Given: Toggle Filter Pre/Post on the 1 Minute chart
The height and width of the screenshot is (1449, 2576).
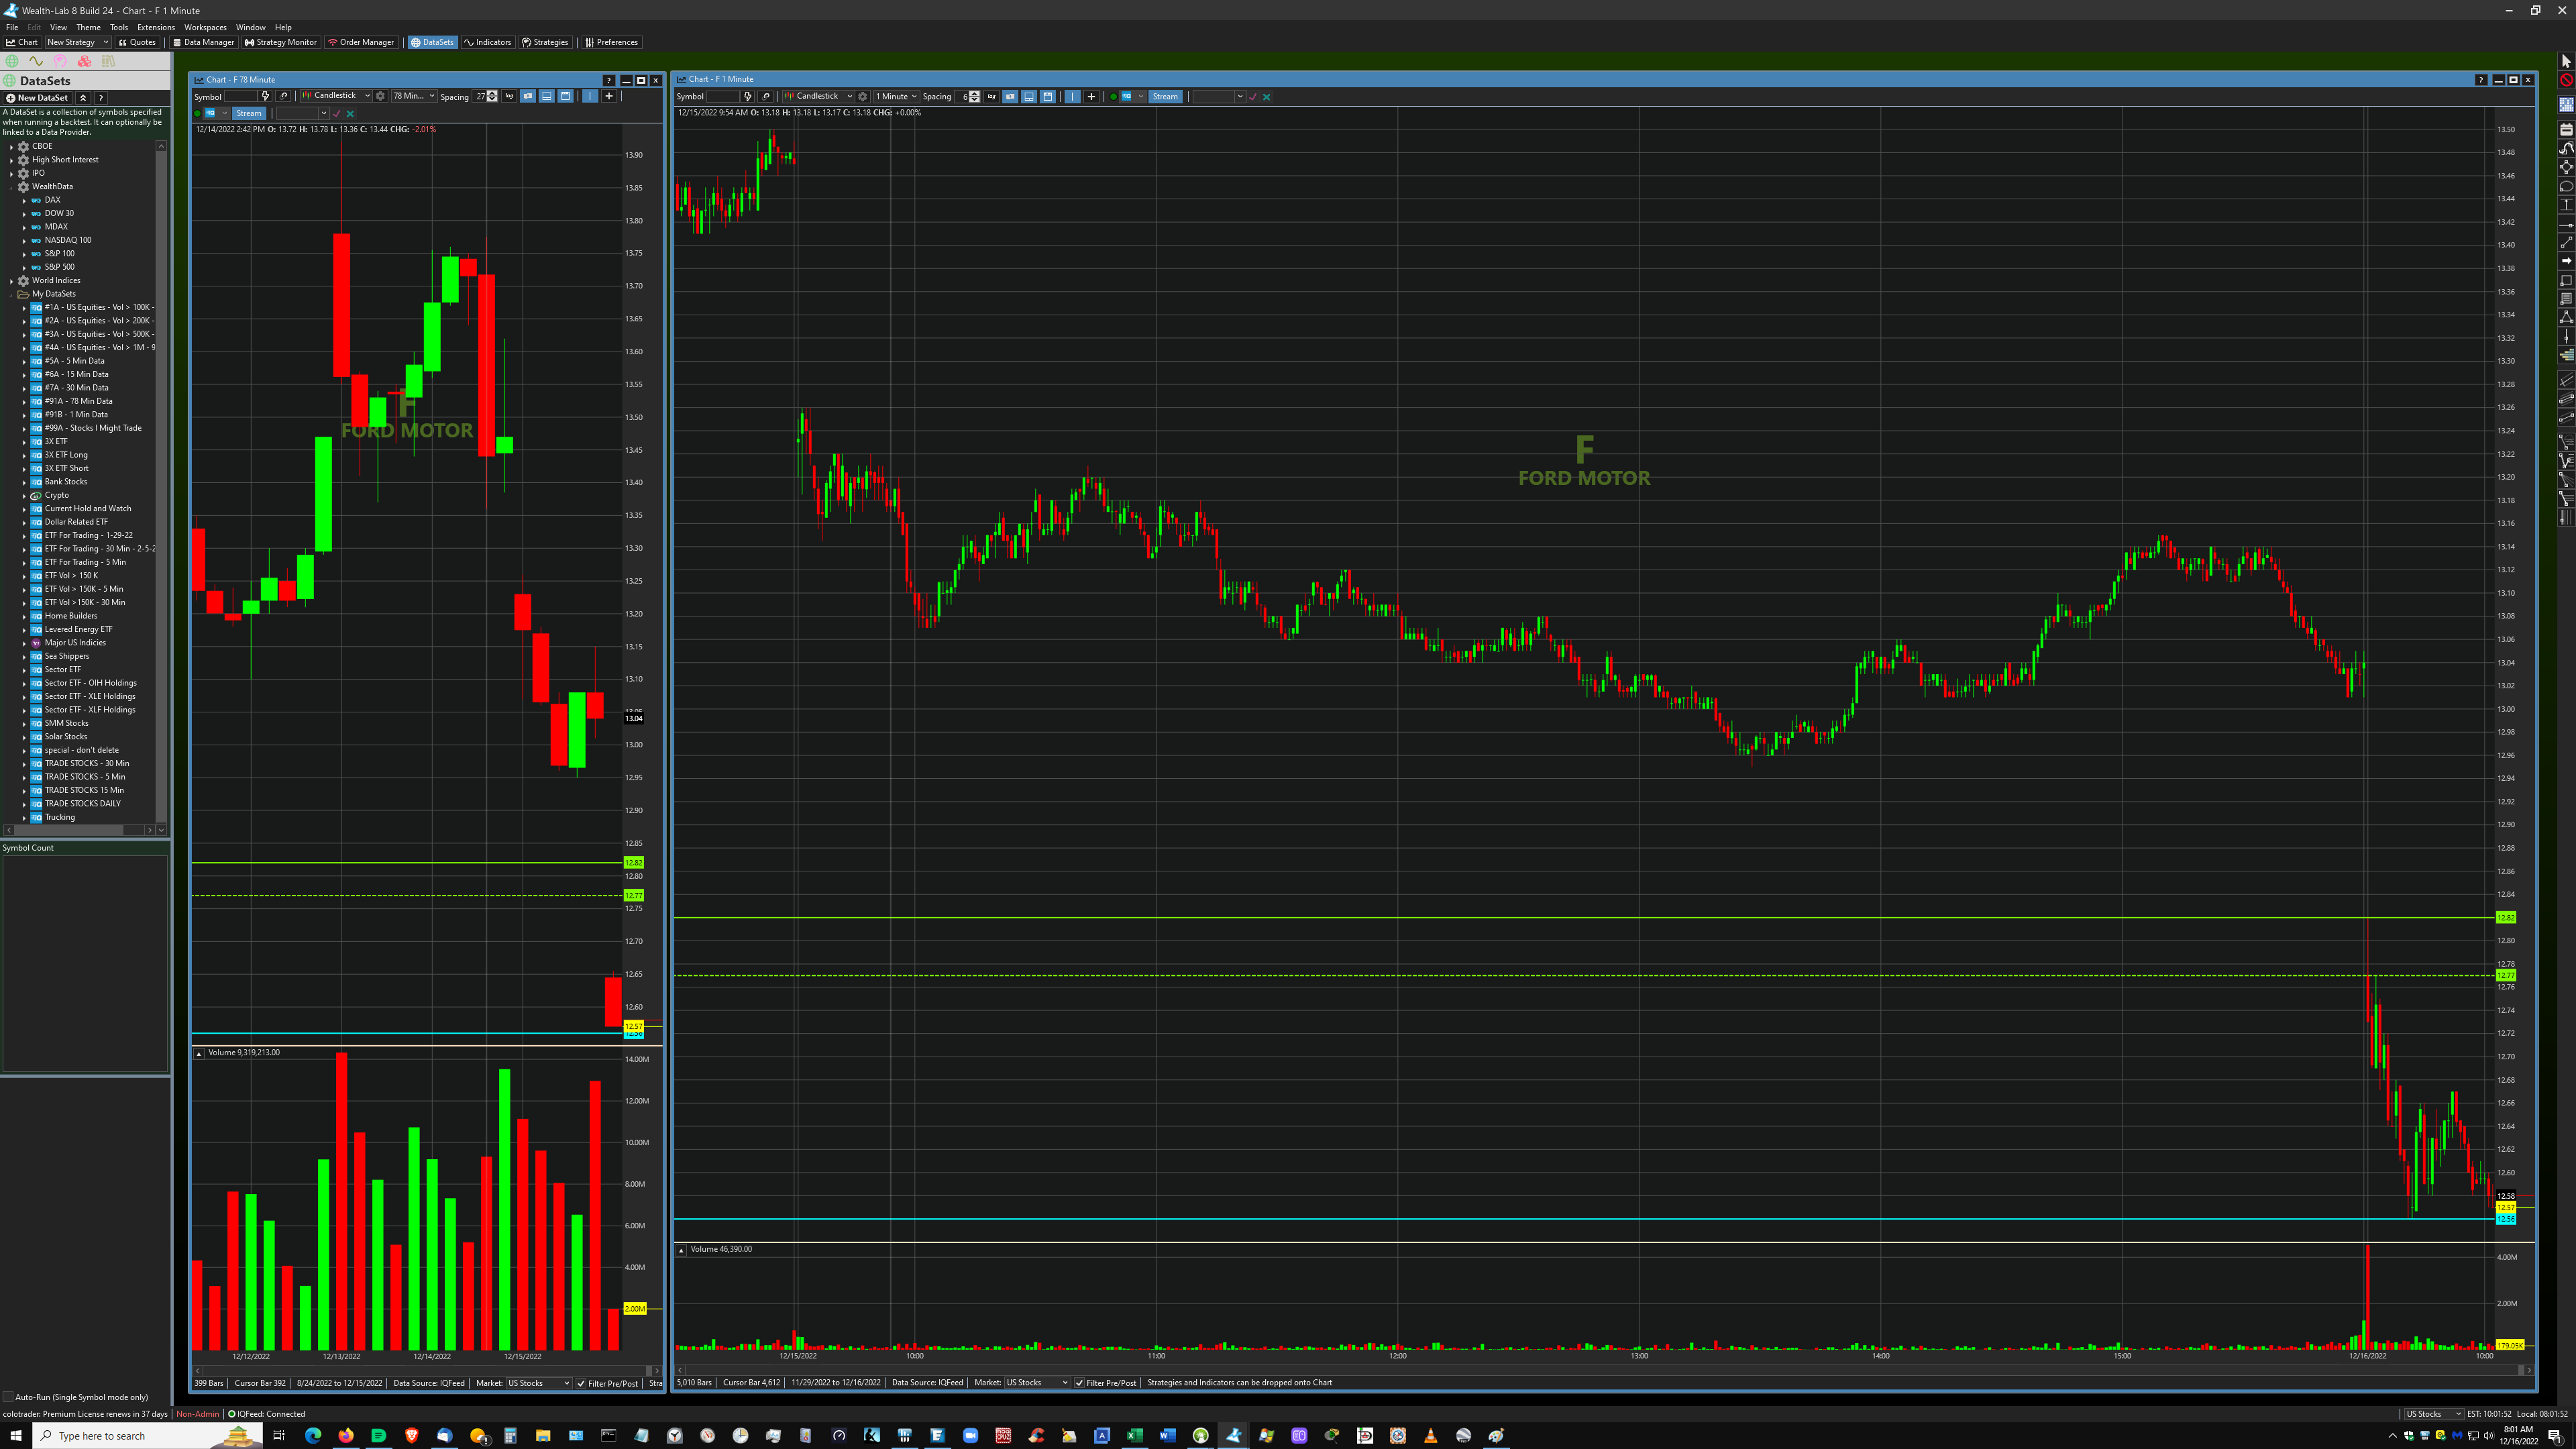Looking at the screenshot, I should coord(1080,1383).
